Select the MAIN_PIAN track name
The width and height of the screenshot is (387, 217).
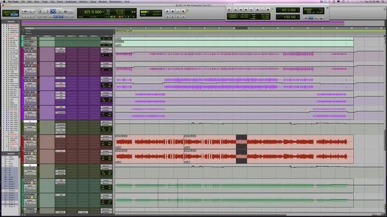coord(29,78)
